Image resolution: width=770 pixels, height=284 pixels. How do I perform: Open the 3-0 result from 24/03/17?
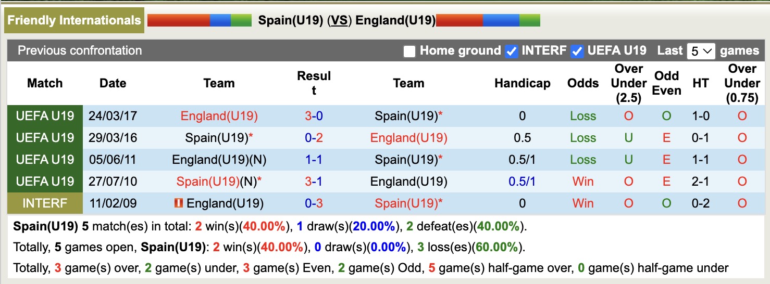point(314,116)
